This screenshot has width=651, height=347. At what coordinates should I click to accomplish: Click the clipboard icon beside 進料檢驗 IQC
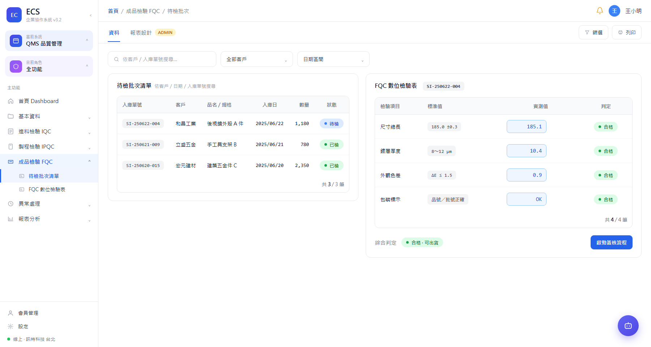tap(11, 132)
